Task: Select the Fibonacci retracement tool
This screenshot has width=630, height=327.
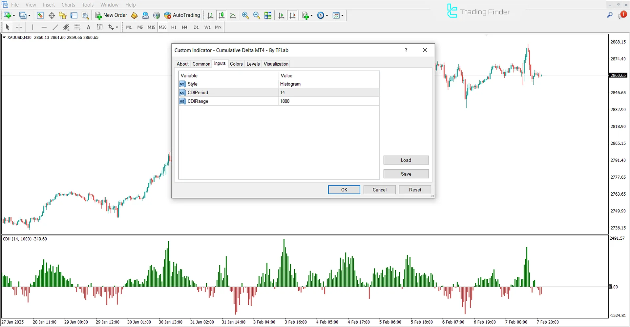Action: [77, 27]
